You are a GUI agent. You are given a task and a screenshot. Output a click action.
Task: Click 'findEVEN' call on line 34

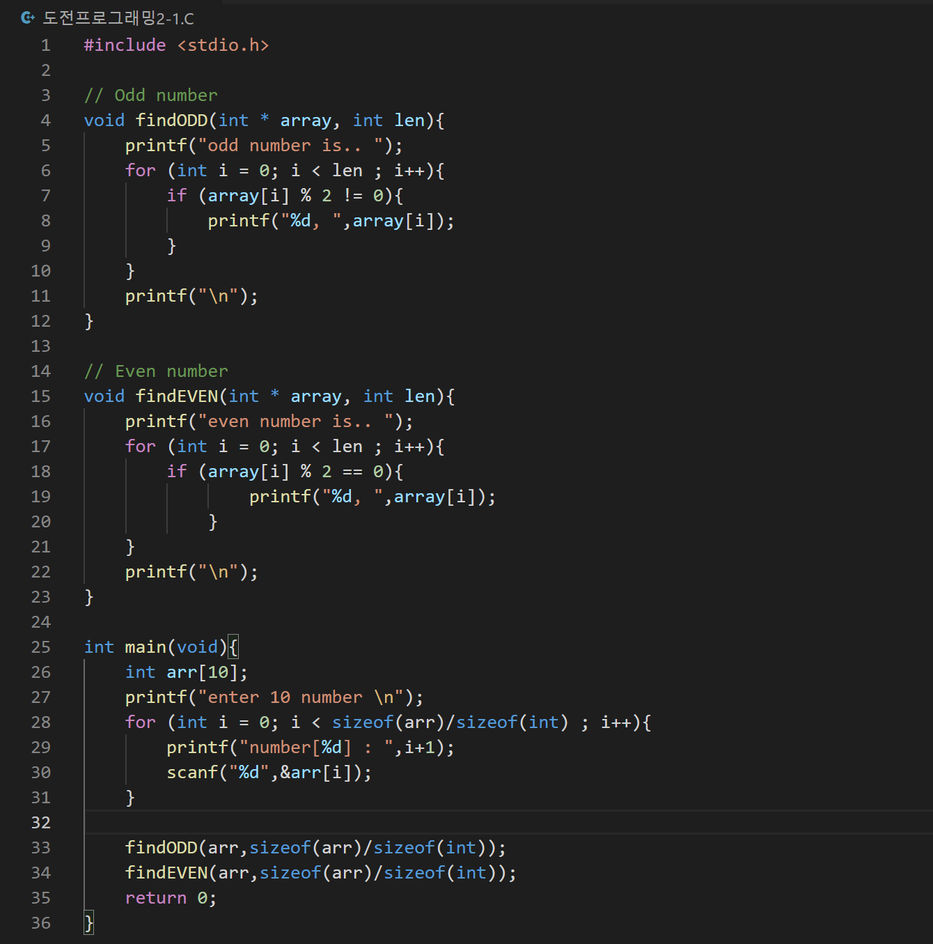coord(166,873)
